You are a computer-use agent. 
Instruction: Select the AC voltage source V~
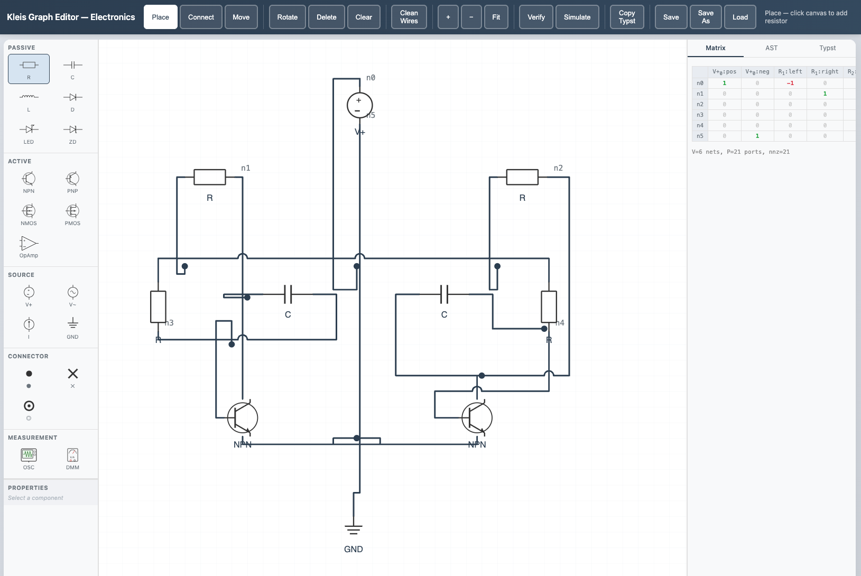72,296
